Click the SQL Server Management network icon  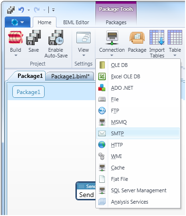pyautogui.click(x=102, y=190)
